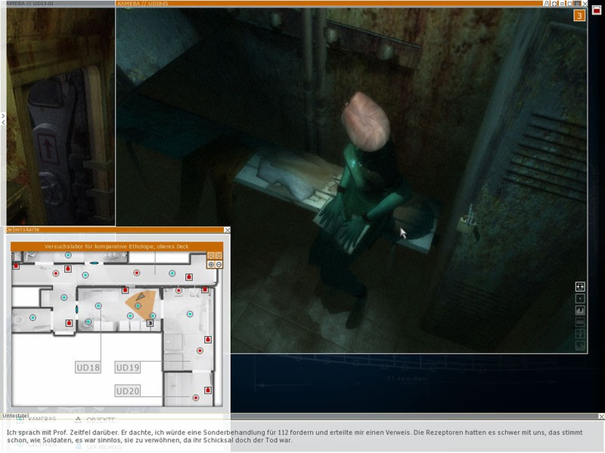The height and width of the screenshot is (453, 605).
Task: Click the 'KAMERA // UD13-01' window title
Action: [30, 3]
